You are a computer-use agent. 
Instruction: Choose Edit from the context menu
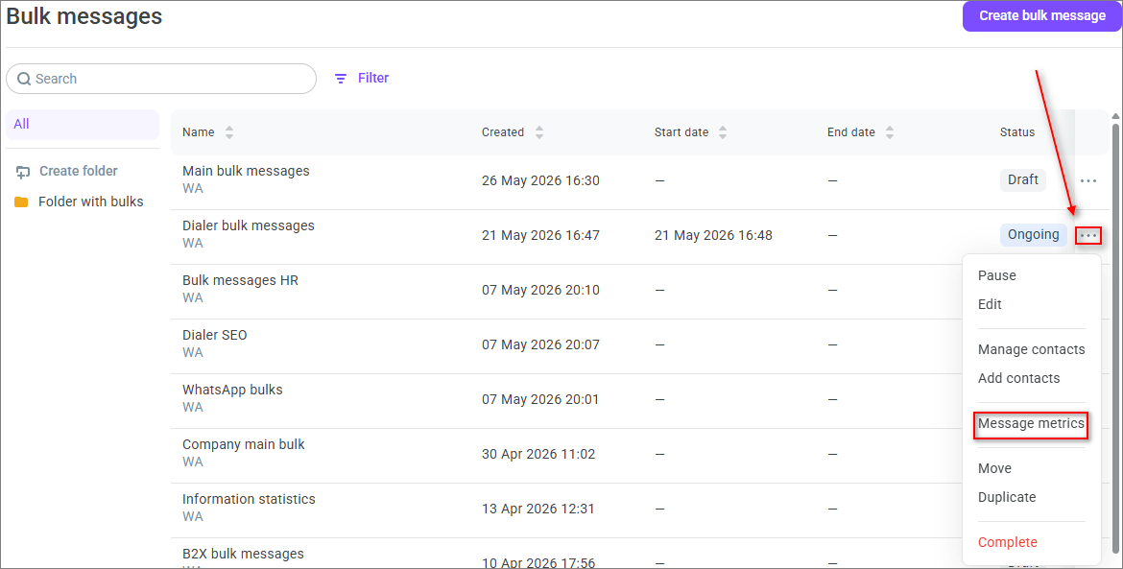tap(990, 304)
